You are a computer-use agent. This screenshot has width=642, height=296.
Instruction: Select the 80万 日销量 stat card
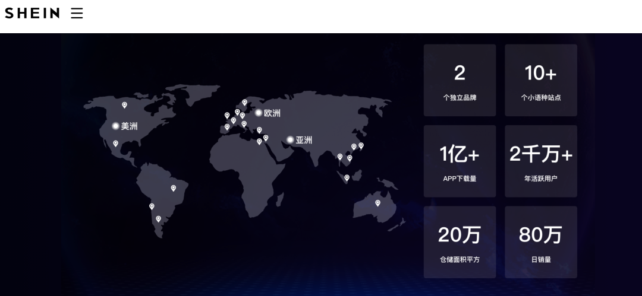click(x=541, y=242)
